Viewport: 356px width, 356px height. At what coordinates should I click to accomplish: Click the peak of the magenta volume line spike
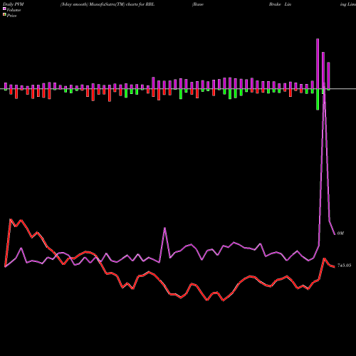[324, 83]
